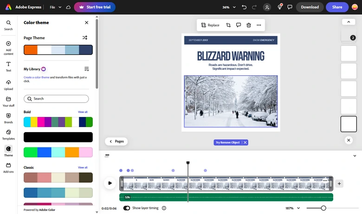Dismiss the Try Remove Object prompt
Viewport: 362px width, 214px height.
(x=245, y=142)
